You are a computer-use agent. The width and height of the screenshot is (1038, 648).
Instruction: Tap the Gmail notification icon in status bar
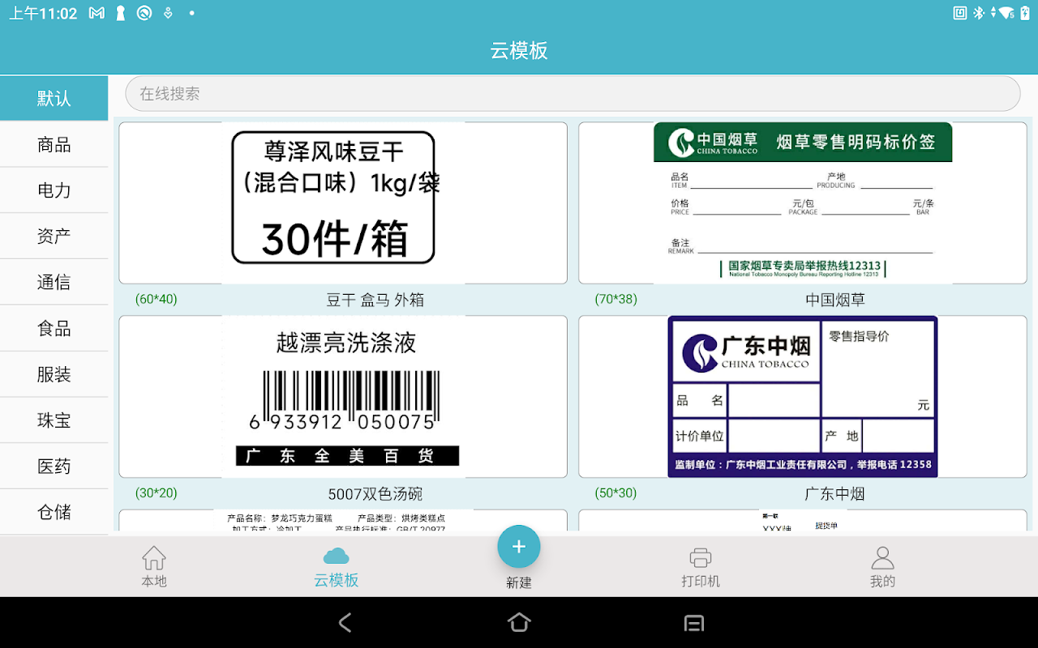(97, 13)
